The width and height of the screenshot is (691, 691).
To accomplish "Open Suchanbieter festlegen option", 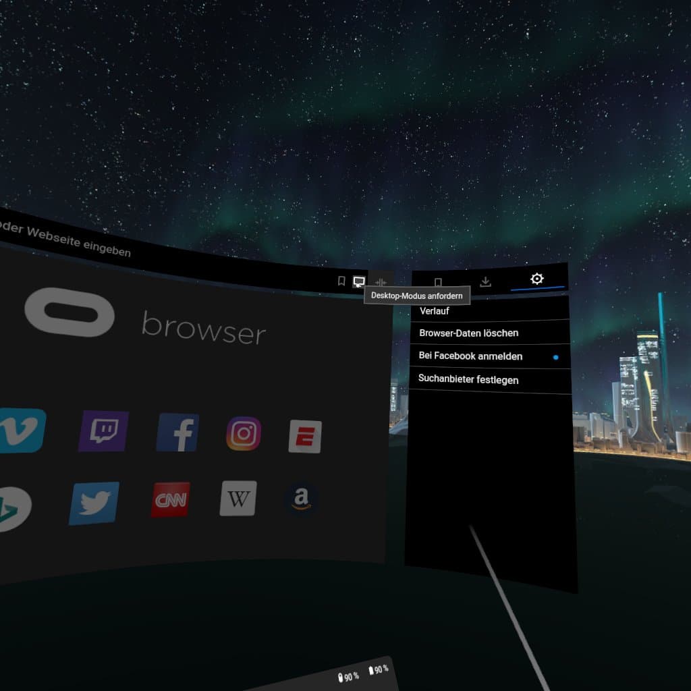I will click(468, 379).
